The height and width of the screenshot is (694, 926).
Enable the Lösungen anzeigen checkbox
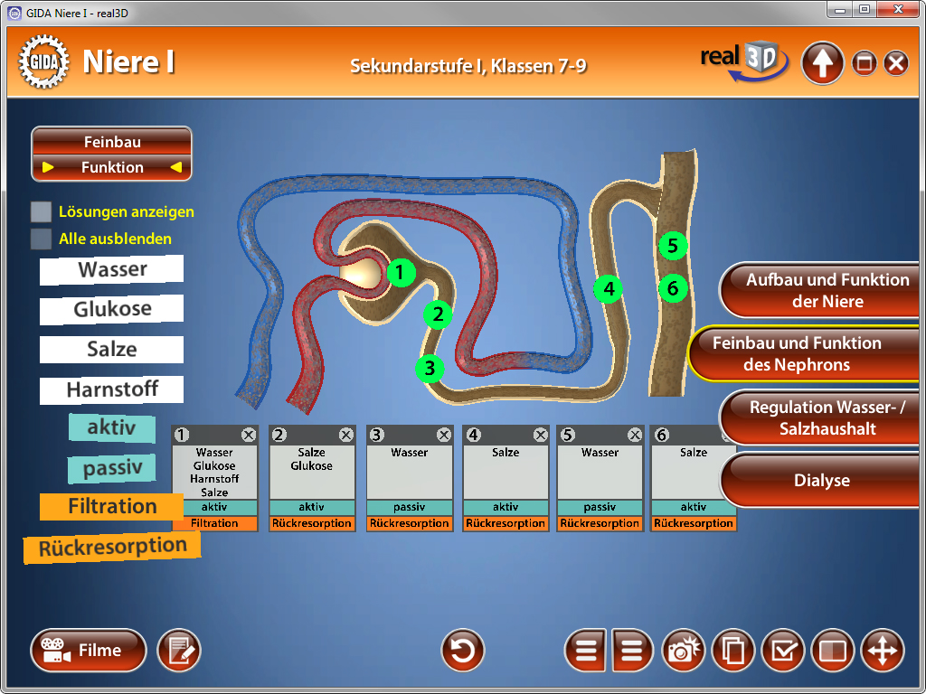(x=41, y=212)
